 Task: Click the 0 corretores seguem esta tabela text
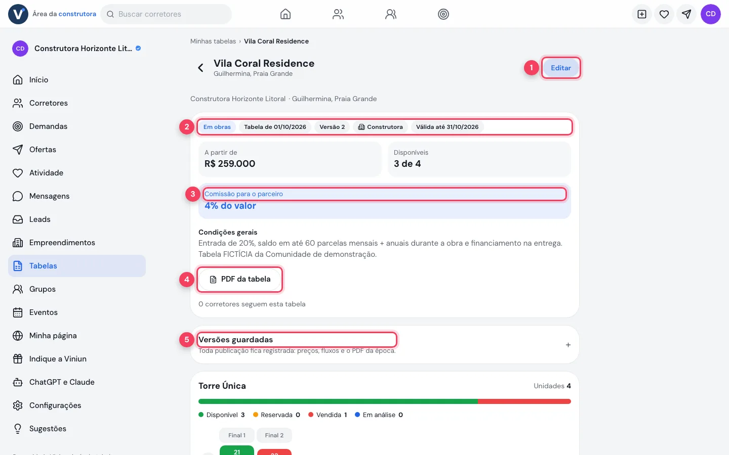[x=252, y=304]
